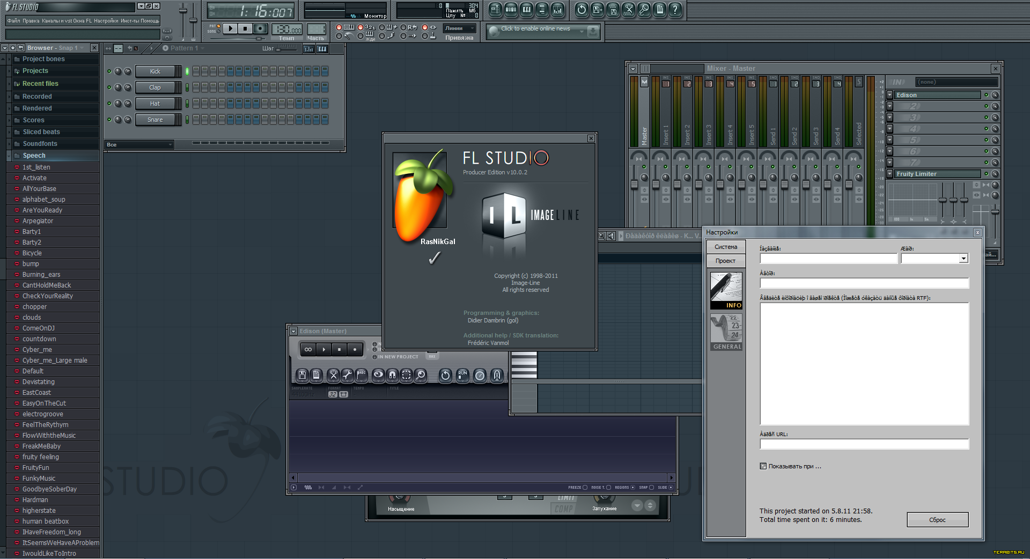Open the 'Все' channel filter dropdown
Image resolution: width=1030 pixels, height=559 pixels.
click(139, 145)
